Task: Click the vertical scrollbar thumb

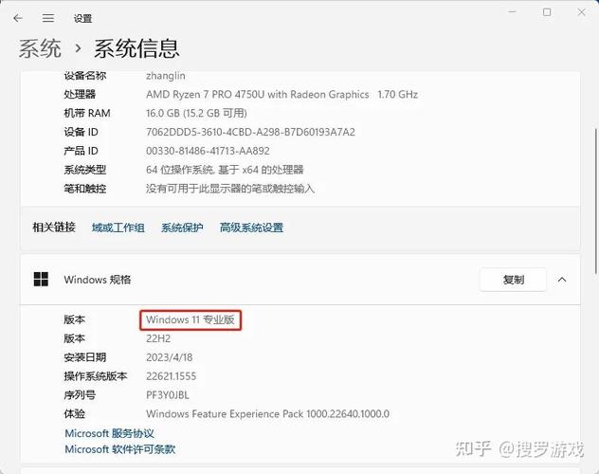Action: click(596, 201)
